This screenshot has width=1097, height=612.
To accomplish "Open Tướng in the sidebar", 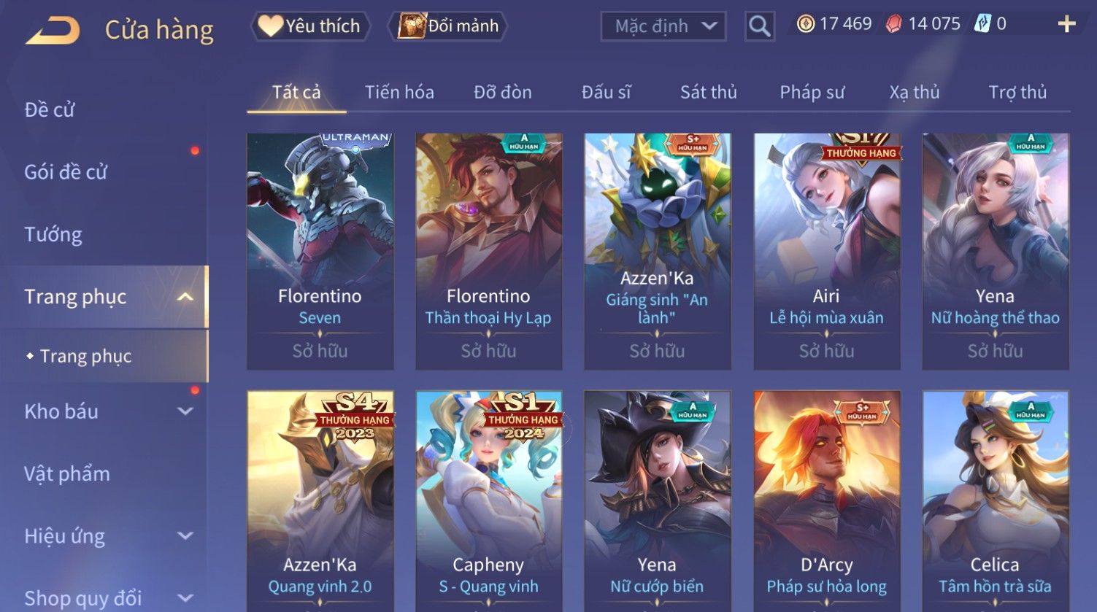I will point(53,234).
